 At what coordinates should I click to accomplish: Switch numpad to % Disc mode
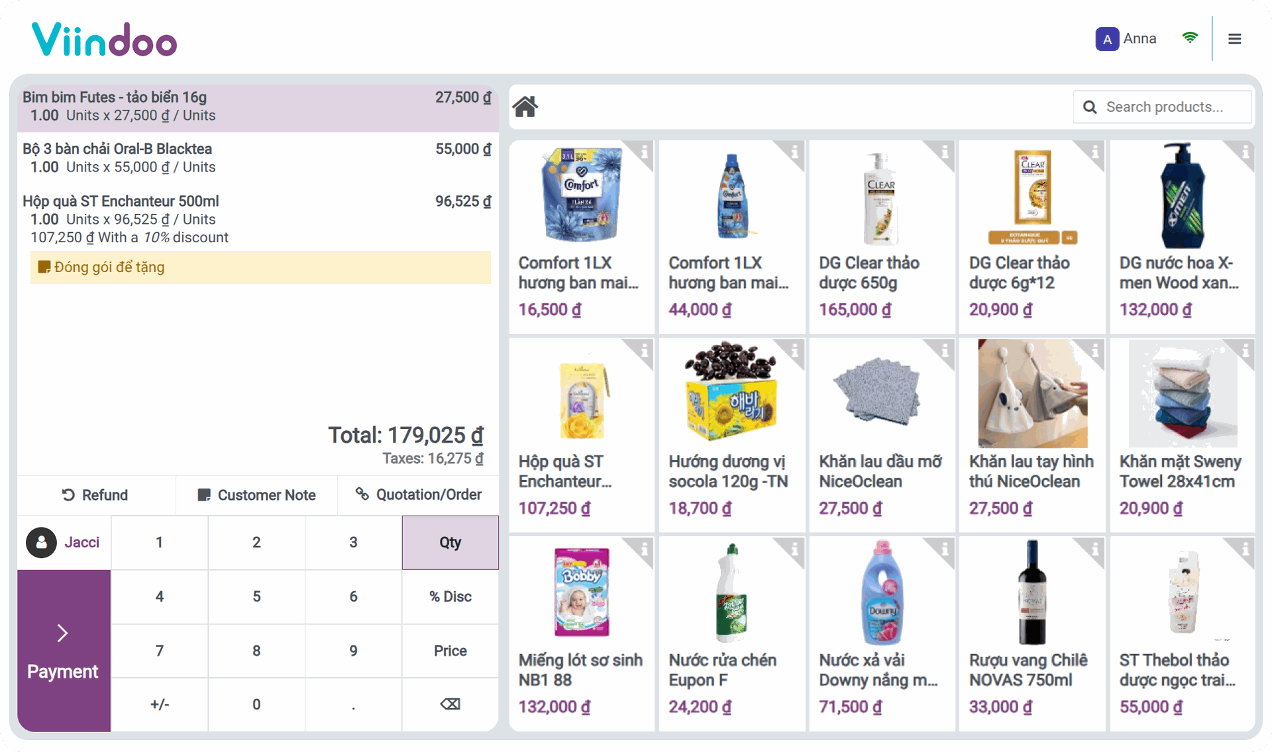(x=450, y=596)
